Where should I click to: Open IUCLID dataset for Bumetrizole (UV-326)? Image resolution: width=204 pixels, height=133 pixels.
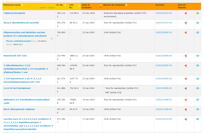[186, 56]
